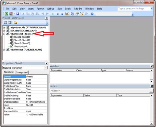Open the Tools menu
The height and width of the screenshot is (127, 156).
tap(68, 9)
